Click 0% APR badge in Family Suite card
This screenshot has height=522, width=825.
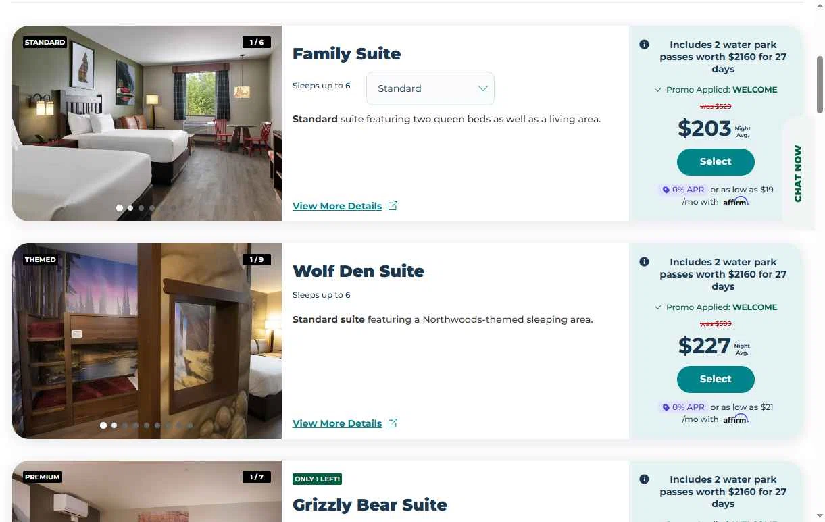click(x=683, y=190)
